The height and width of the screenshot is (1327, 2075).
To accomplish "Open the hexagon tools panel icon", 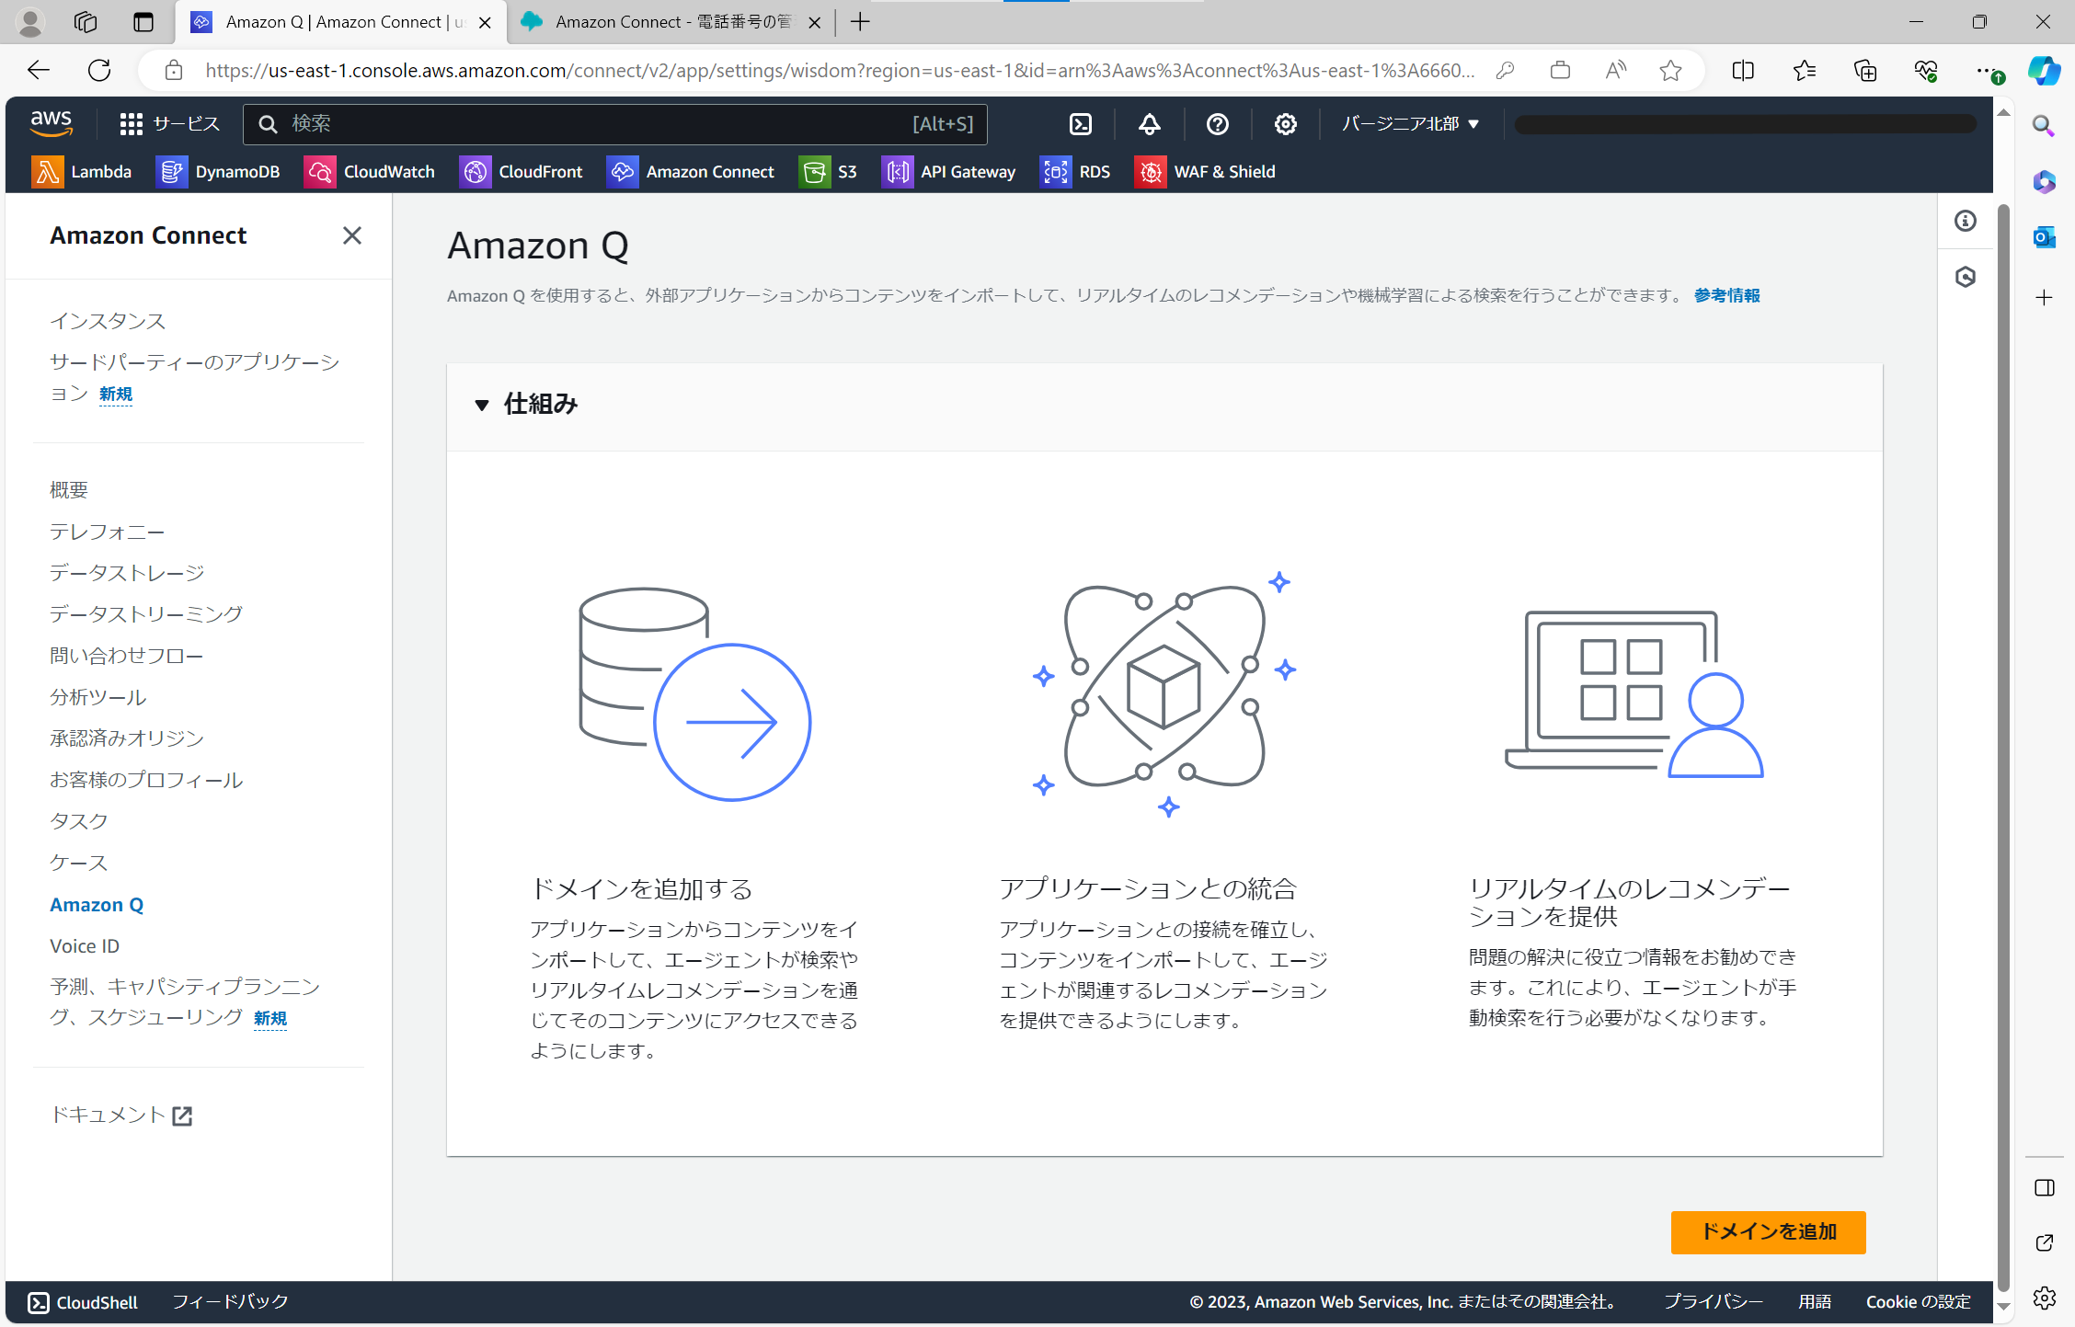I will point(1966,277).
